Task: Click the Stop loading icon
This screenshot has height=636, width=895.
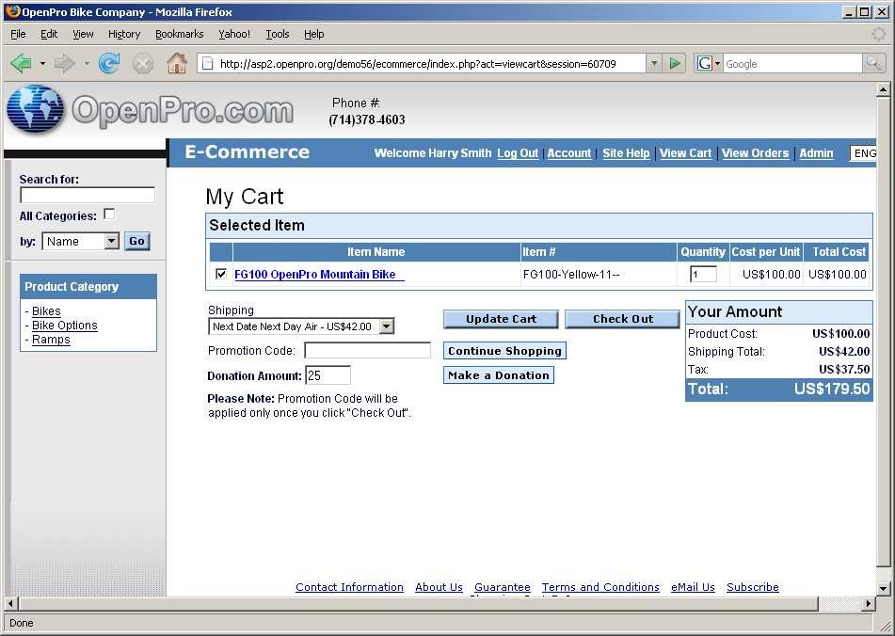Action: [142, 63]
